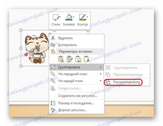Image resolution: width=163 pixels, height=126 pixels.
Task: Click the Сгруппировать icon in submenu
Action: pyautogui.click(x=108, y=68)
